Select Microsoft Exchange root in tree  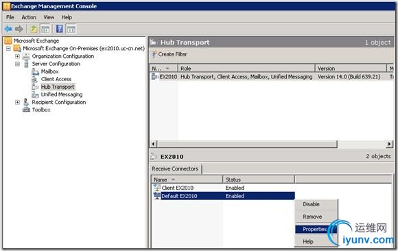click(36, 41)
